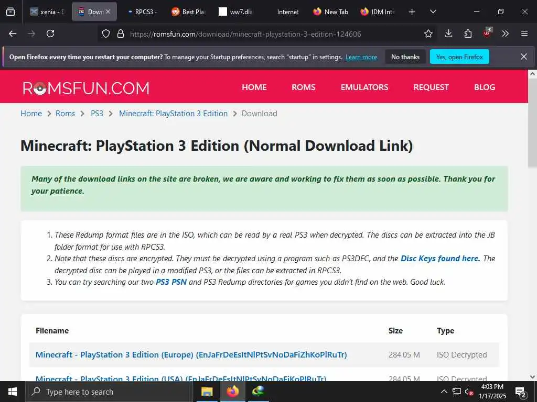The width and height of the screenshot is (537, 402).
Task: Click the URL address bar
Action: [267, 34]
